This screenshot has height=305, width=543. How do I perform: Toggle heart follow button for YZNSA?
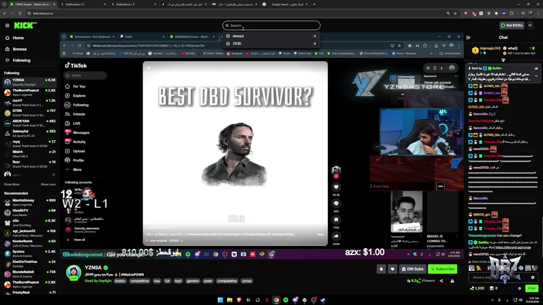point(392,269)
